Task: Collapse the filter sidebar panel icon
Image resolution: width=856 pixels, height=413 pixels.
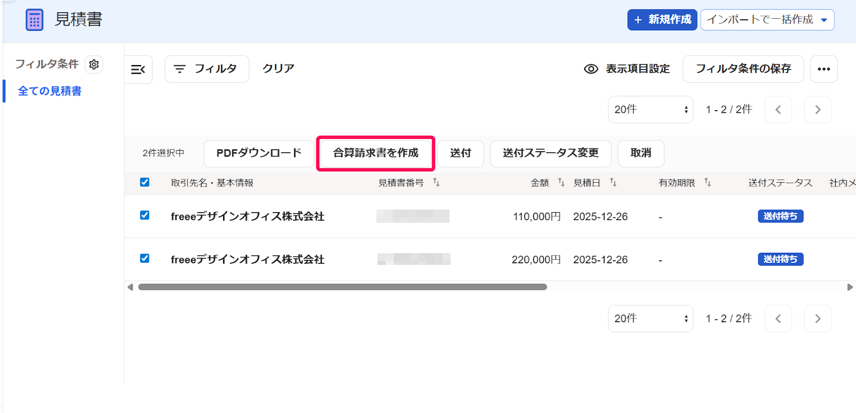Action: [138, 69]
